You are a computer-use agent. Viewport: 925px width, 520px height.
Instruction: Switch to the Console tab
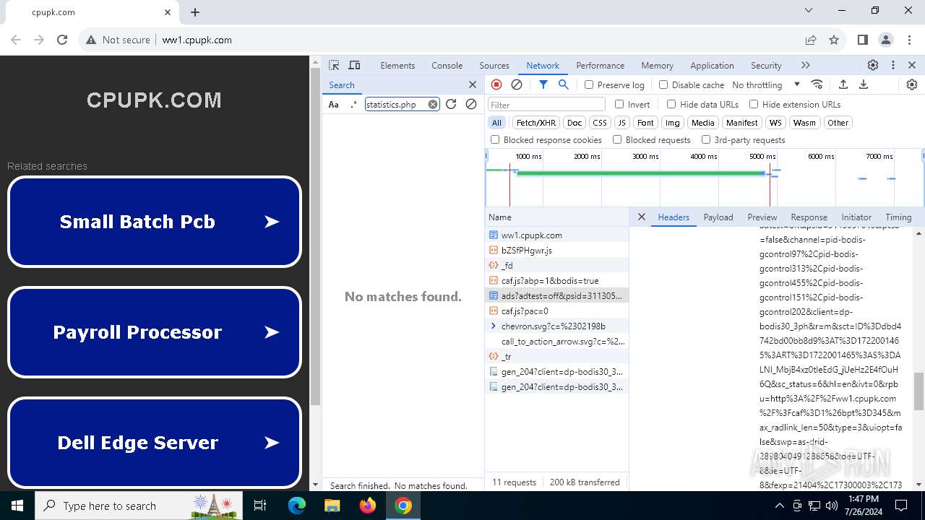[447, 65]
